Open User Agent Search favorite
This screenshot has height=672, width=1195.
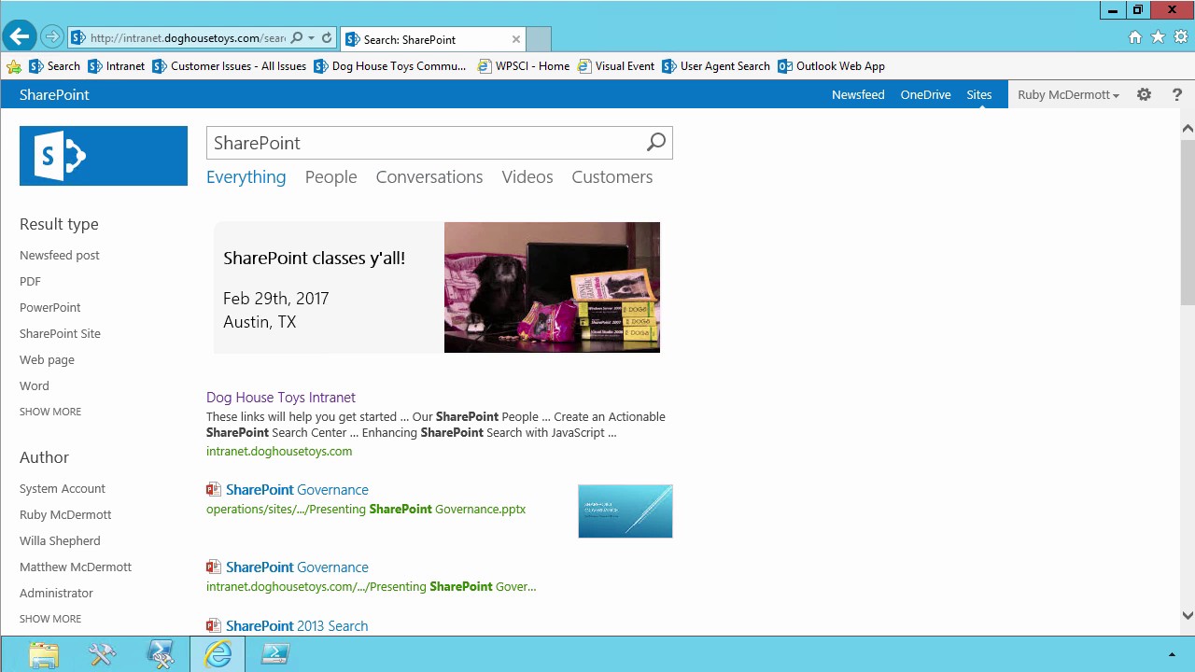click(x=716, y=66)
